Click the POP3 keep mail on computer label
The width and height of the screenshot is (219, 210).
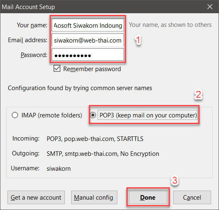[148, 115]
